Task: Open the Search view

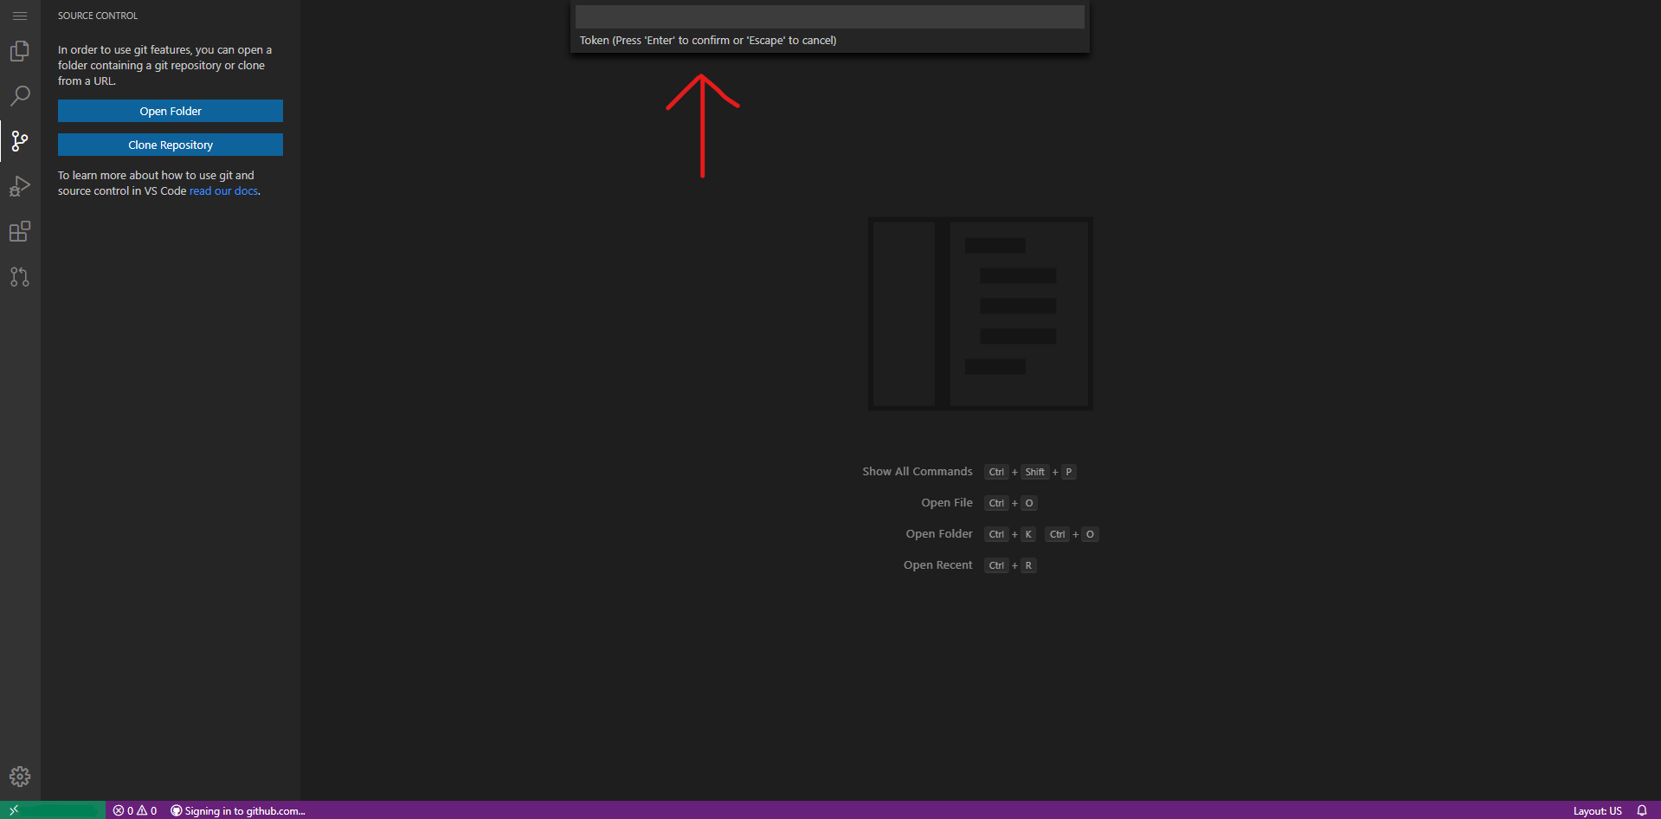Action: [20, 95]
